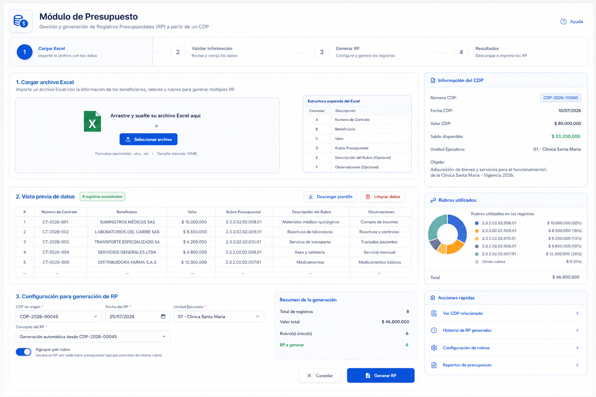Select the TRANSPORTE ESPECIALIZADO SA cell
The width and height of the screenshot is (596, 397).
click(x=127, y=242)
